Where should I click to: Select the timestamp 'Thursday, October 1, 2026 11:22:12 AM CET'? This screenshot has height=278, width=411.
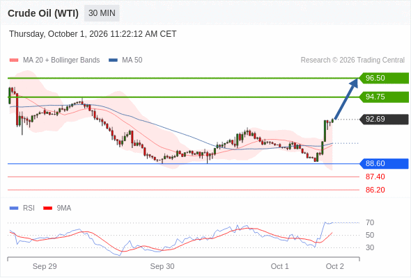93,34
